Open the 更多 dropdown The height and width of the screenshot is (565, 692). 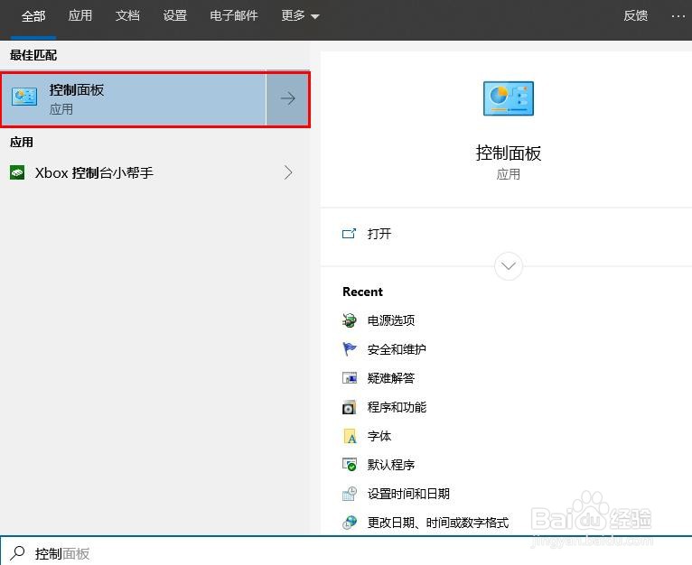tap(300, 16)
